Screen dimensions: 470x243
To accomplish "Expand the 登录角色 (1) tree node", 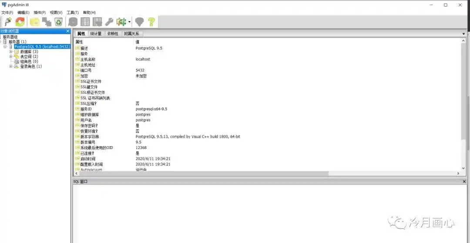I will point(10,66).
